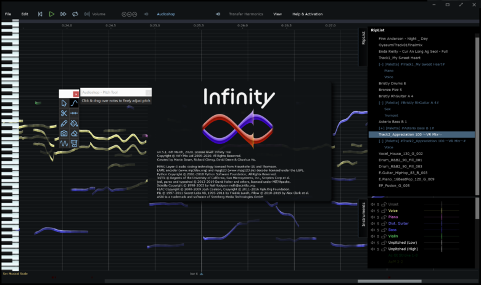Select 'E.Guitar_HipHop_83_B_003' in RipList
The height and width of the screenshot is (285, 481).
pos(403,173)
